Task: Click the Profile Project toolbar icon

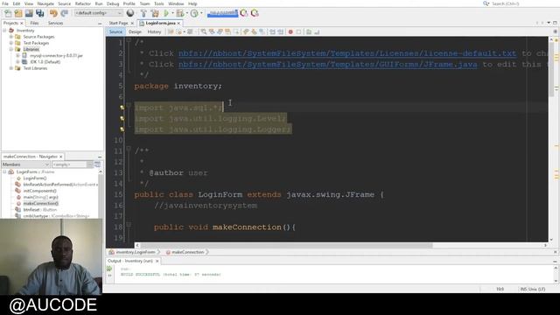Action: (194, 13)
